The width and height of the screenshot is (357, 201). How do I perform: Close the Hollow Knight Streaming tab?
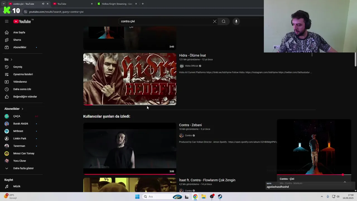point(136,4)
